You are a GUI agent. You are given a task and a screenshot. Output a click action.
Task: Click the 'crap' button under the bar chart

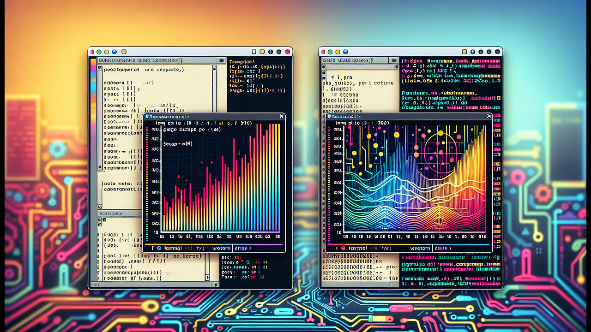[x=242, y=249]
